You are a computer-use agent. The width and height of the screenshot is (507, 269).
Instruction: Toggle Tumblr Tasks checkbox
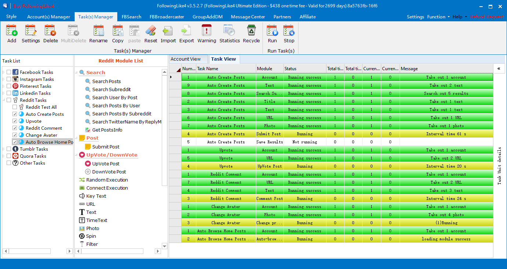[x=9, y=149]
